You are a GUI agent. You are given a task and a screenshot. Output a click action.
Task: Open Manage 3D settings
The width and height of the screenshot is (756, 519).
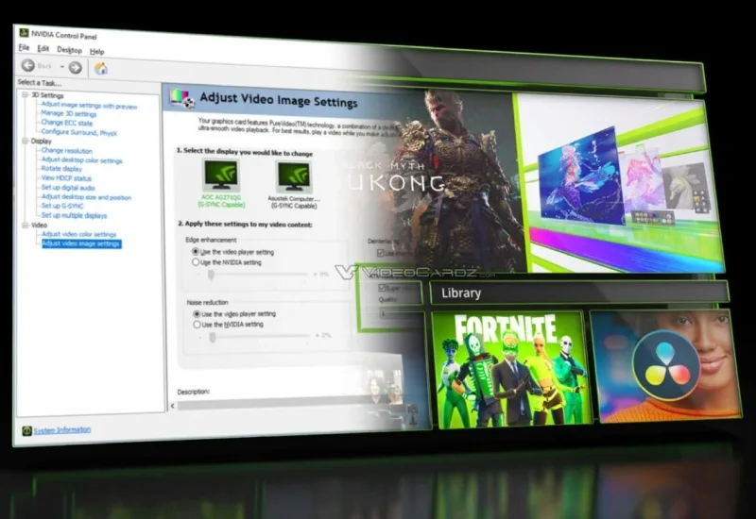(x=69, y=113)
